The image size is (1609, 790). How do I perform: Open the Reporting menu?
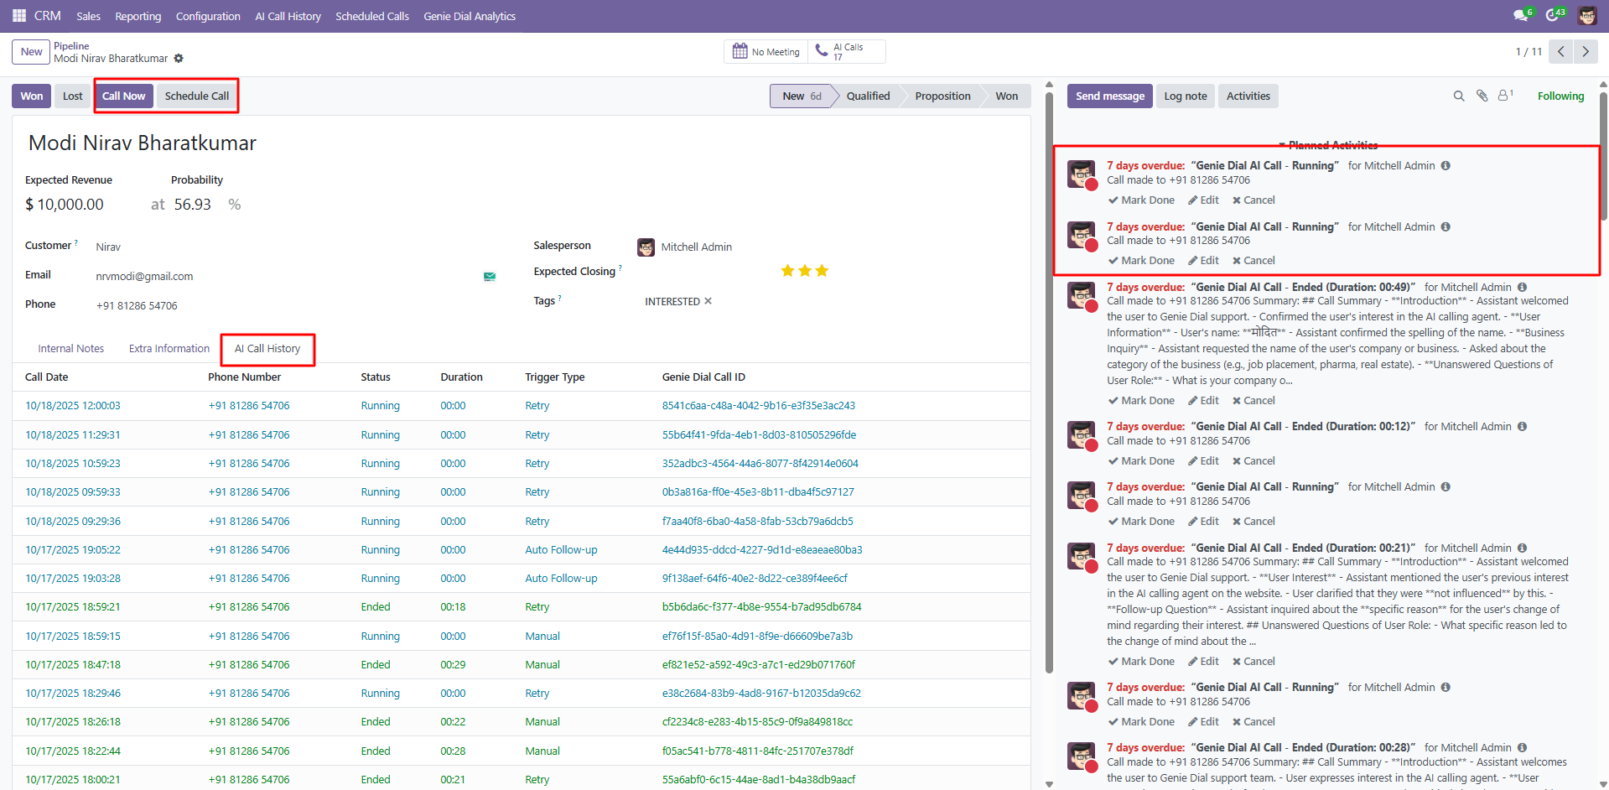pos(138,16)
